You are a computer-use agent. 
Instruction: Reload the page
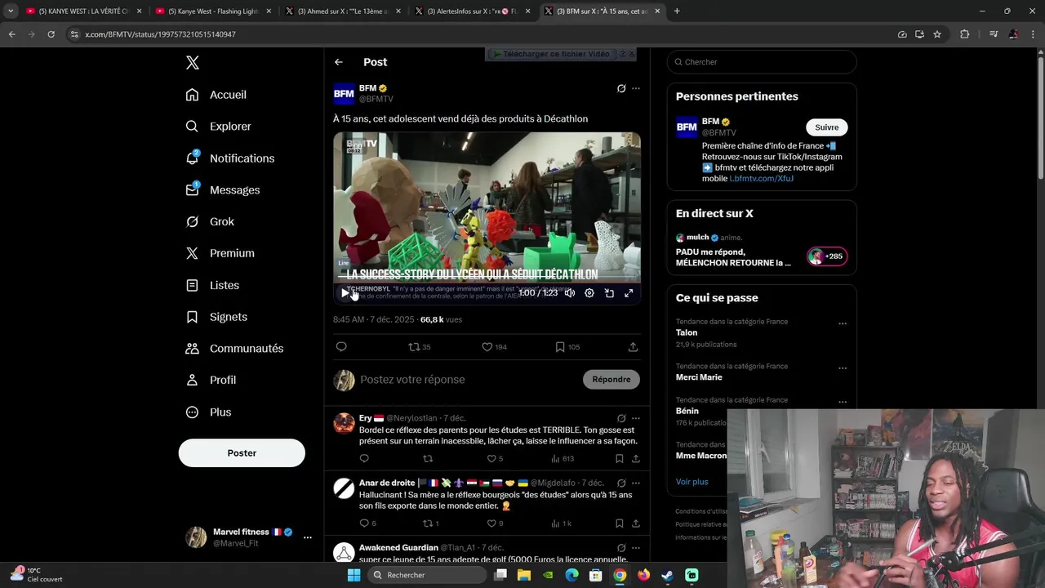[51, 34]
